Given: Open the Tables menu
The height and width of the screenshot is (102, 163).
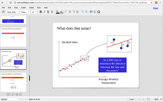Looking at the screenshot, I should 31,8.
